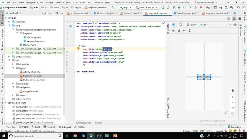The height and width of the screenshot is (139, 247).
Task: Open the Android project view dropdown
Action: 14,13
